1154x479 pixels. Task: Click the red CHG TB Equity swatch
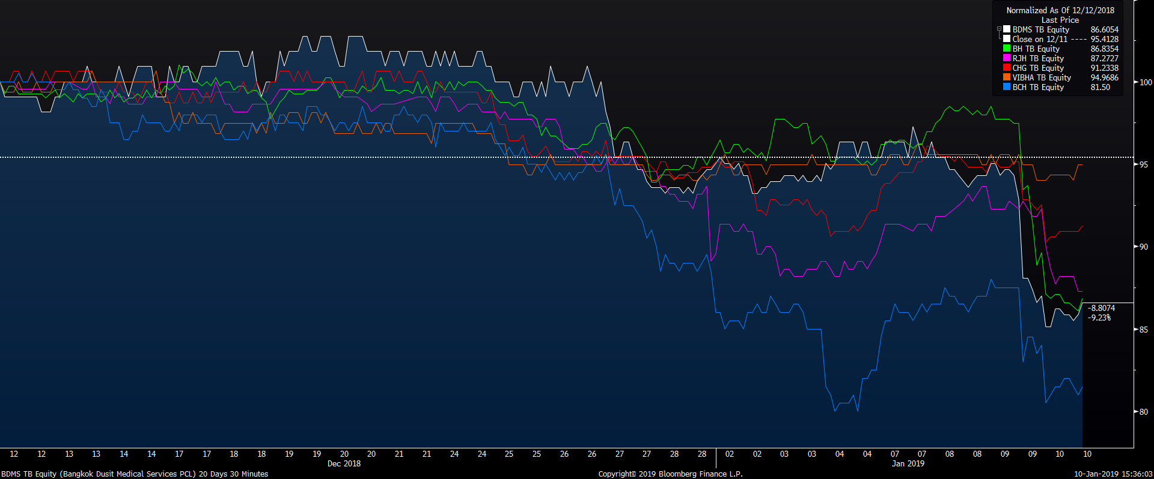click(1007, 68)
